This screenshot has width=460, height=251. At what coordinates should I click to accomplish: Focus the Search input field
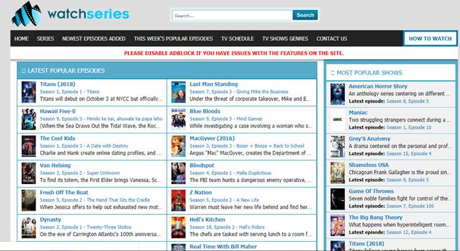233,16
